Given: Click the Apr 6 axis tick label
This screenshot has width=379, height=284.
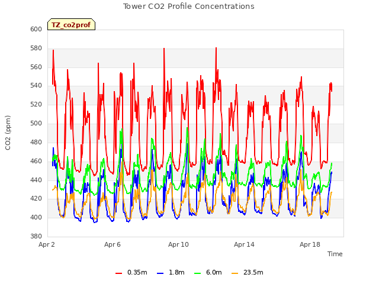Looking at the screenshot, I should 113,244.
